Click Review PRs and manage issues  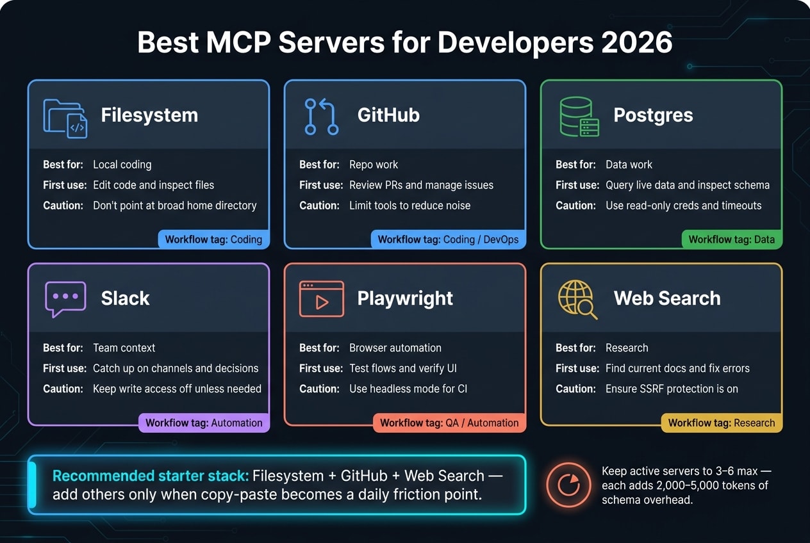coord(422,185)
